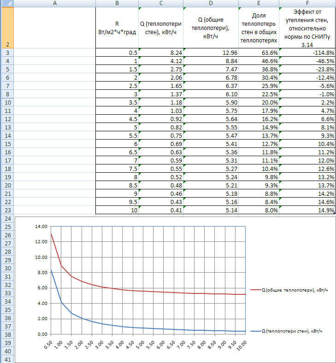Select cell with value 4.5 in column B
Viewport: 336px width, 363px height.
tap(117, 119)
